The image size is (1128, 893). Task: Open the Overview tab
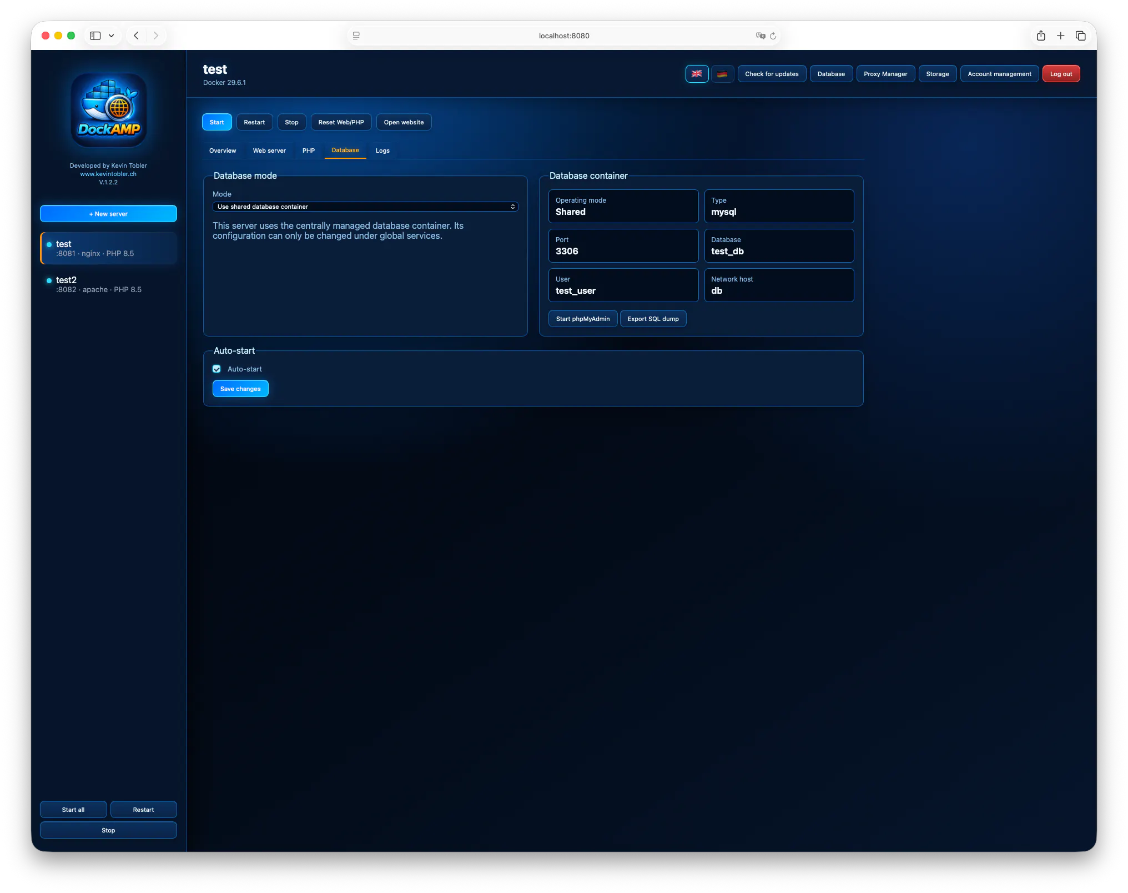(x=223, y=150)
